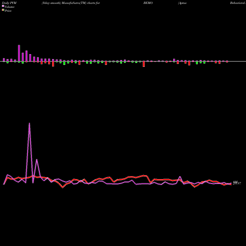Click the price value label ending in .97
This screenshot has height=246, width=246.
tap(237, 183)
